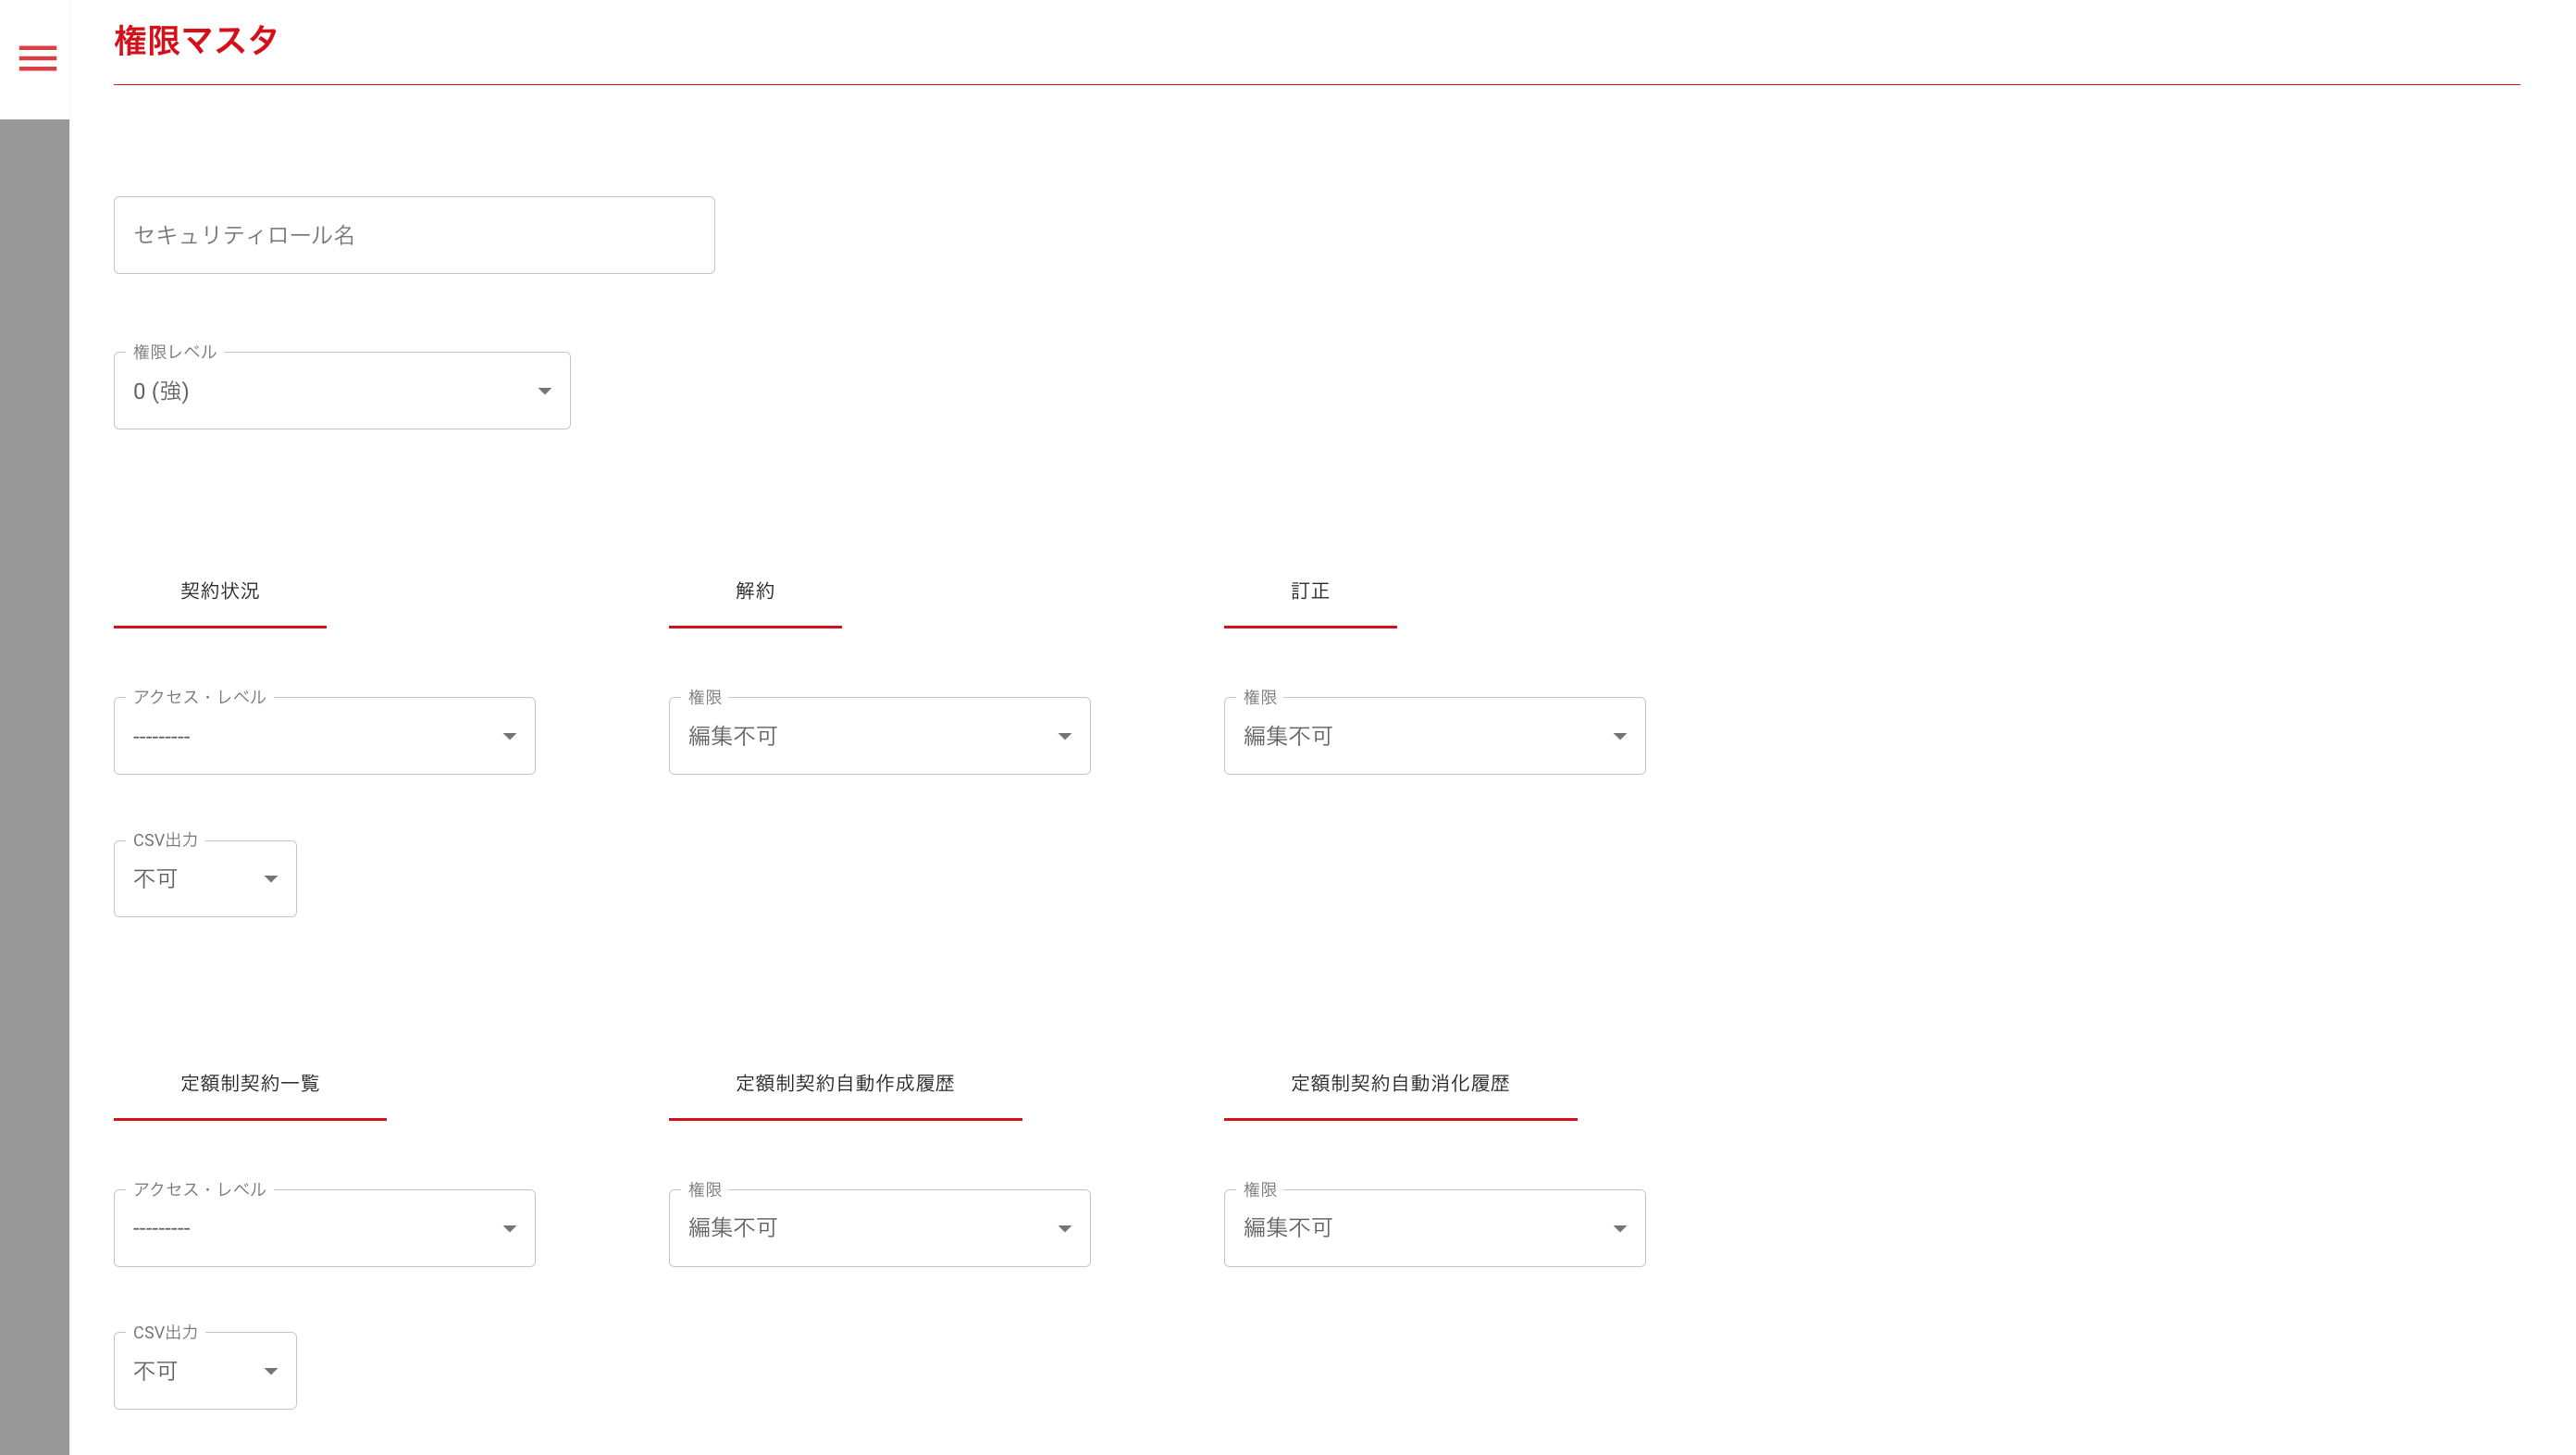Open 定額制契約自動消化履歴 権限 dropdown
Screen dimensions: 2576x1455
click(x=1433, y=1228)
